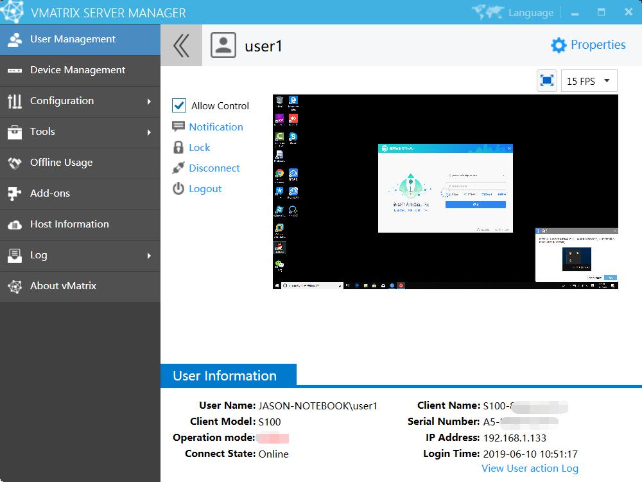The width and height of the screenshot is (642, 482).
Task: Close the login dialog in remote preview
Action: (x=509, y=148)
